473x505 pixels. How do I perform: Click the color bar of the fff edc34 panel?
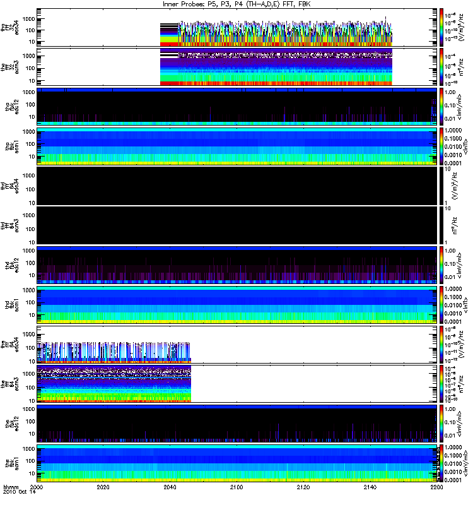click(x=441, y=344)
